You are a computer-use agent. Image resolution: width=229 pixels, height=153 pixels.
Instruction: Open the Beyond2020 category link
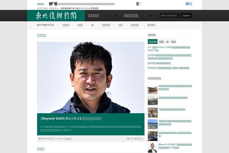tap(48, 138)
